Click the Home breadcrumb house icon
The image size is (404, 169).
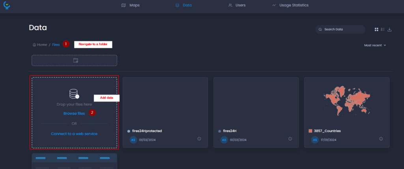(34, 45)
